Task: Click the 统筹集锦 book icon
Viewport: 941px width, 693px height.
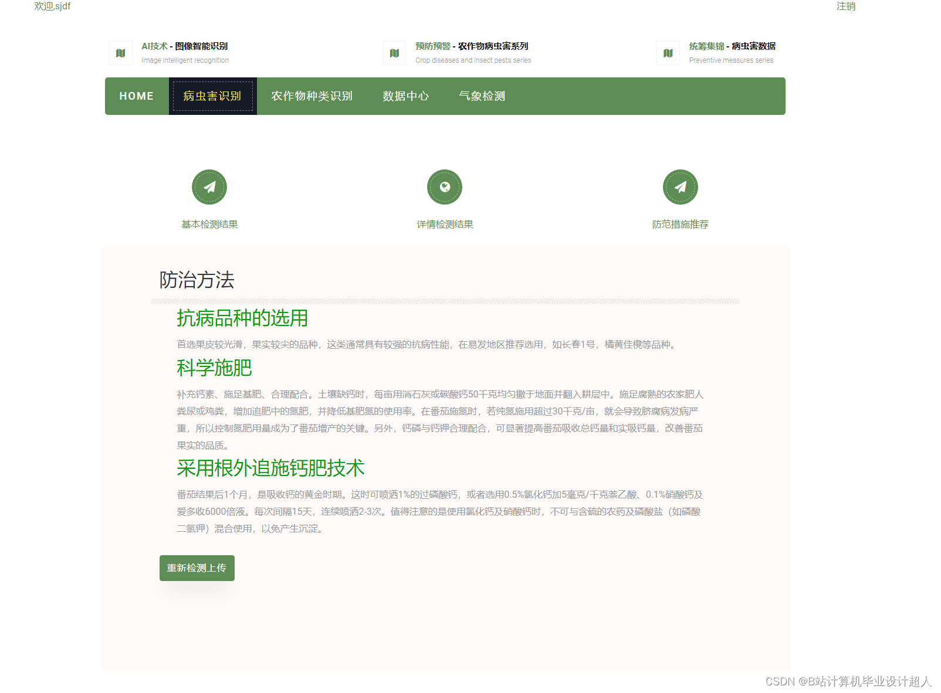Action: (x=668, y=52)
